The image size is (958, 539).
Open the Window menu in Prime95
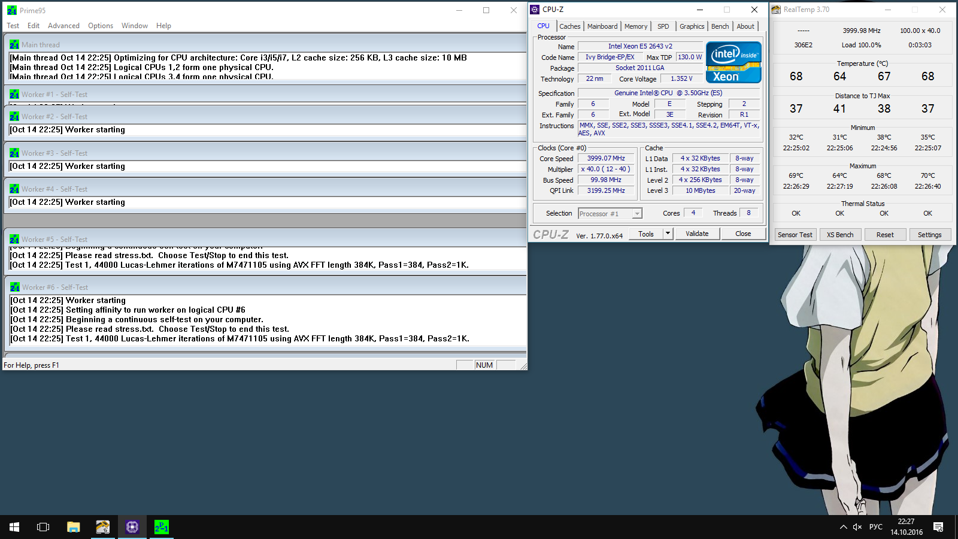click(x=135, y=26)
